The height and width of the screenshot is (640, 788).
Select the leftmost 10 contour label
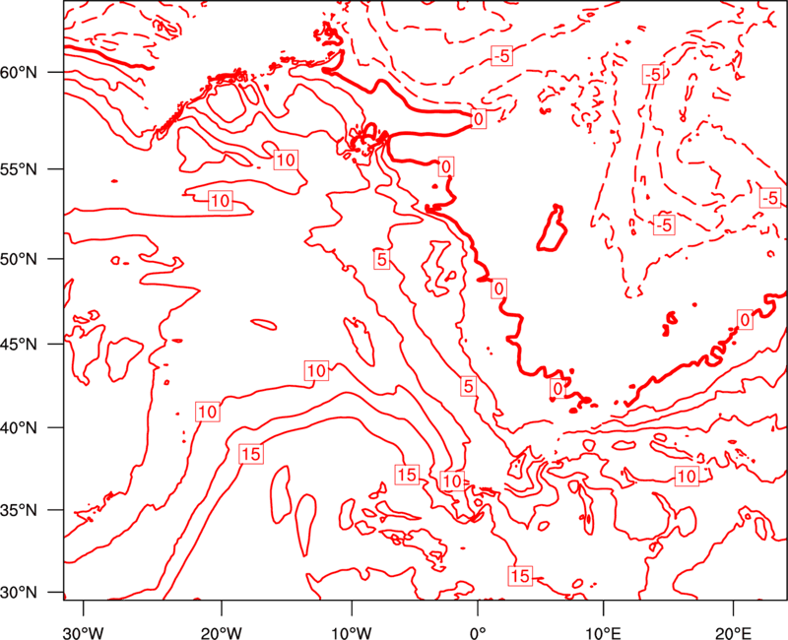[x=208, y=412]
